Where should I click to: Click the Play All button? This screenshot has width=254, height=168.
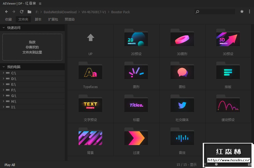click(10, 165)
